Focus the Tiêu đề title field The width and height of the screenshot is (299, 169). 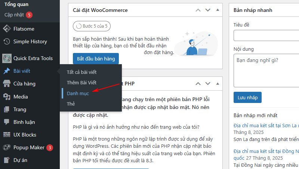click(266, 35)
